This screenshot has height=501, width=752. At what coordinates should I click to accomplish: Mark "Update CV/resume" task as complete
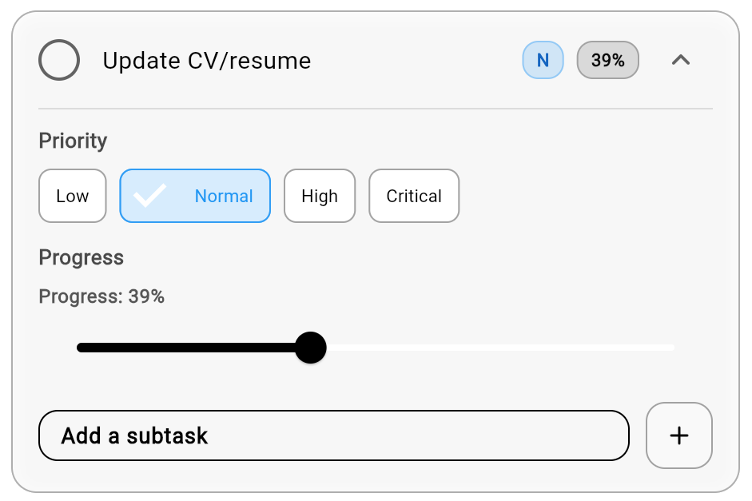pos(59,61)
